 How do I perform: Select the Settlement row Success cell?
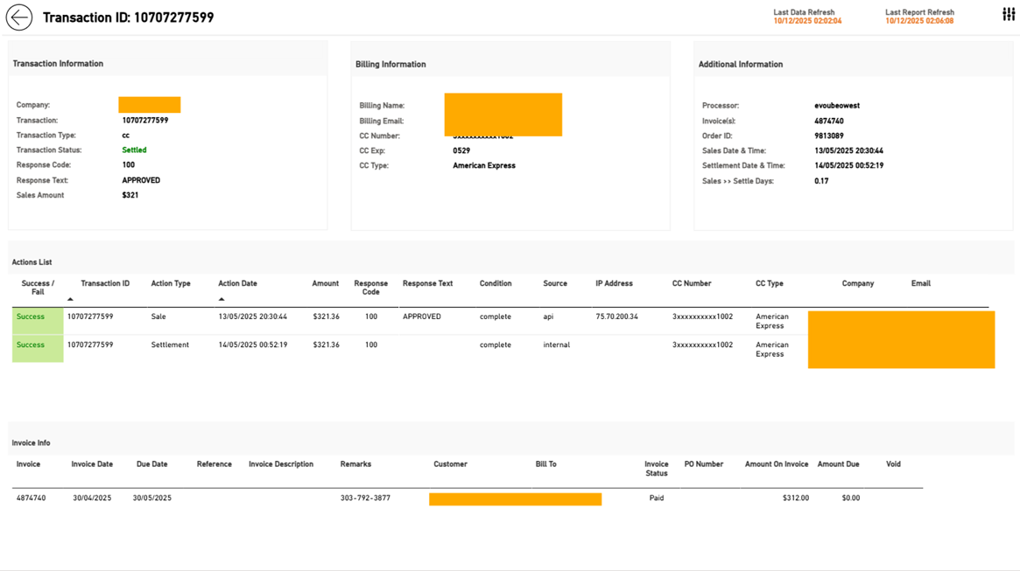point(38,349)
